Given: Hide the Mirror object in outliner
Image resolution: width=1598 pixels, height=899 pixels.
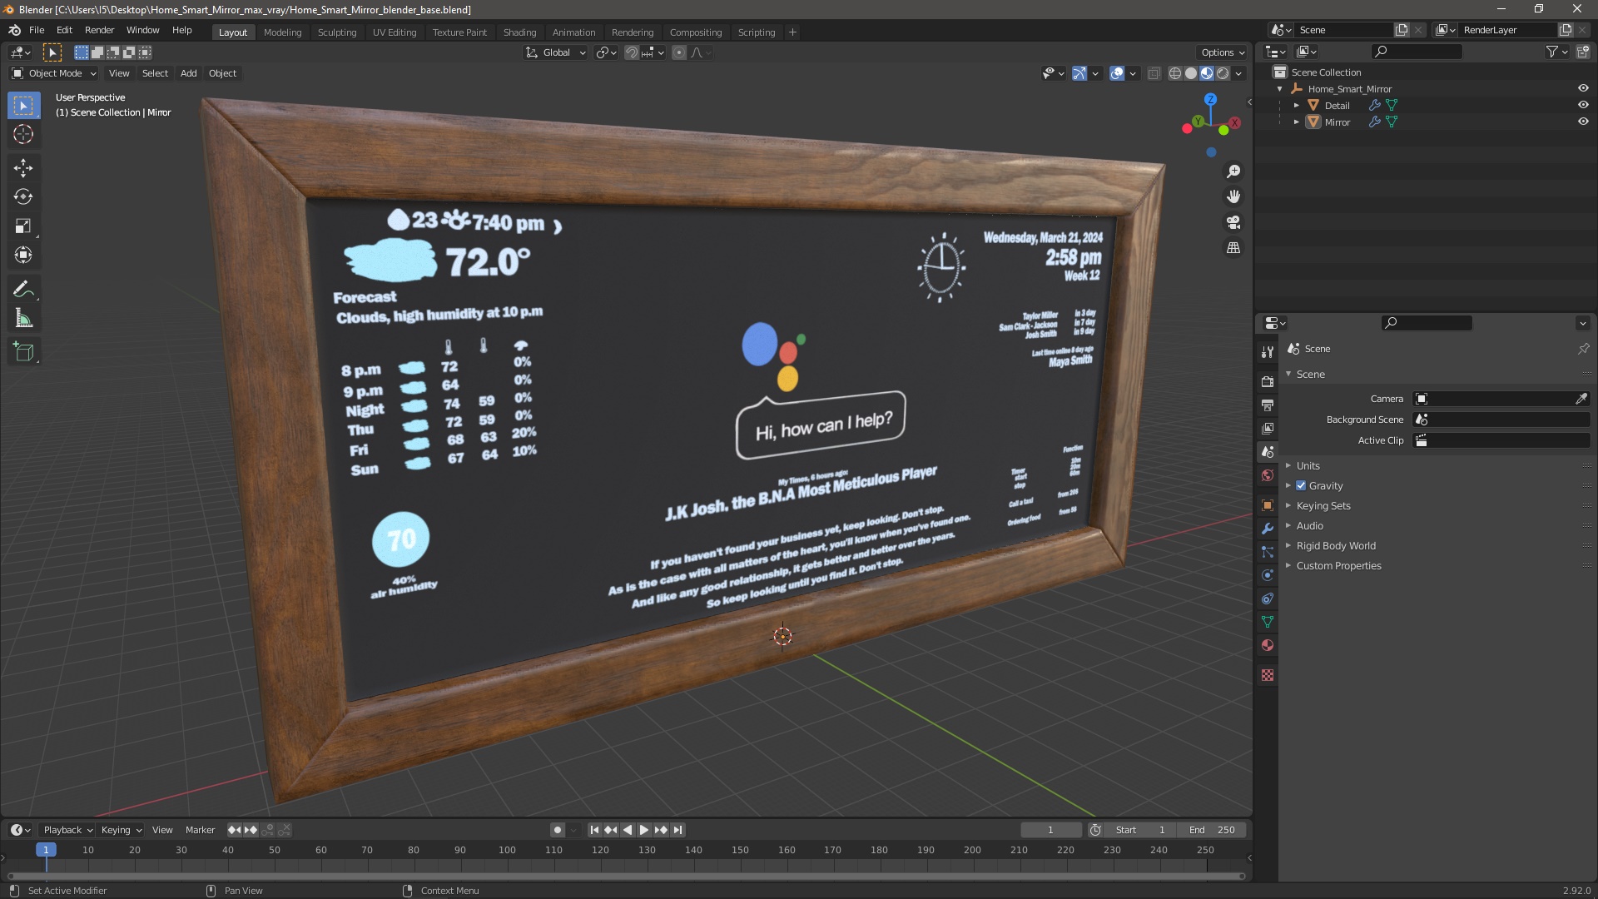Looking at the screenshot, I should 1583,122.
